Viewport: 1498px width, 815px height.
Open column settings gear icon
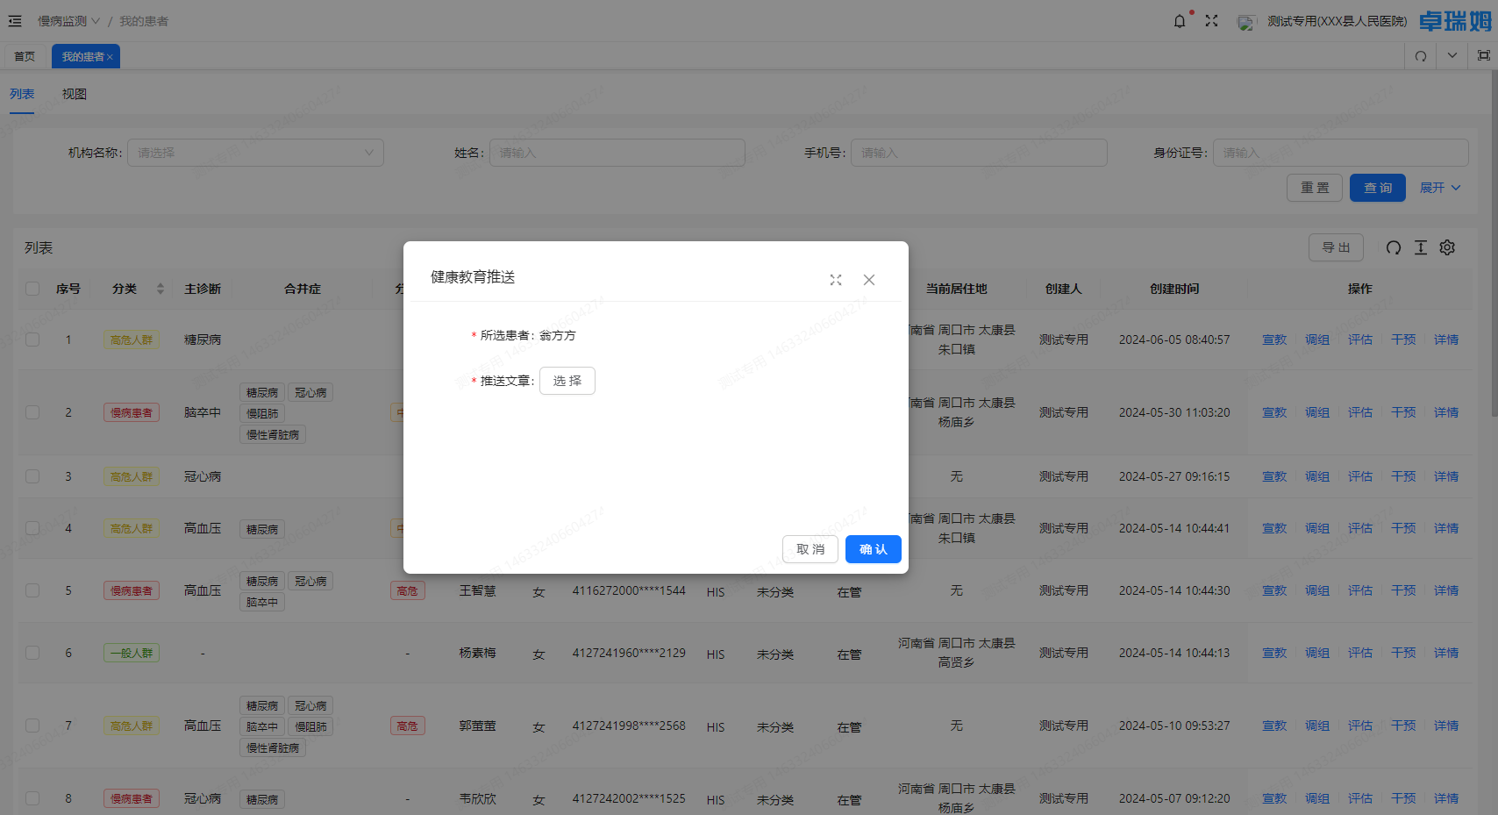(1447, 247)
